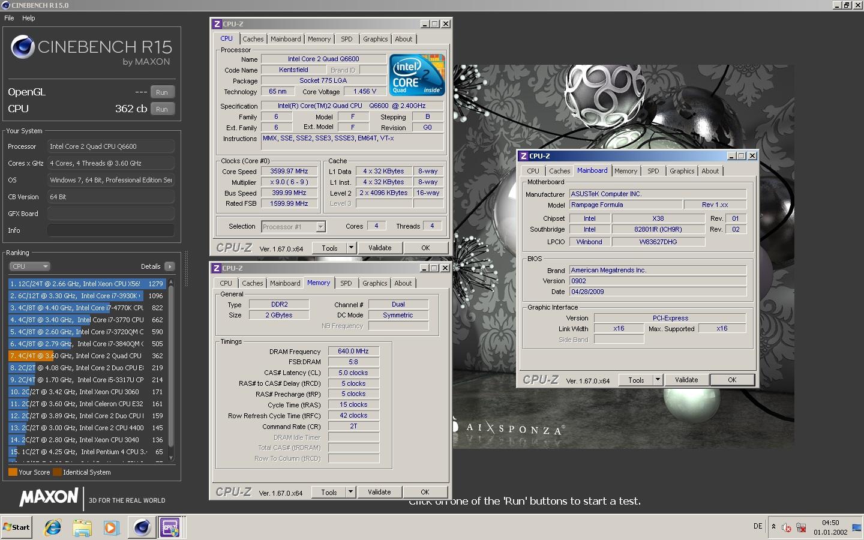
Task: Click the taskbar clock
Action: tap(830, 527)
